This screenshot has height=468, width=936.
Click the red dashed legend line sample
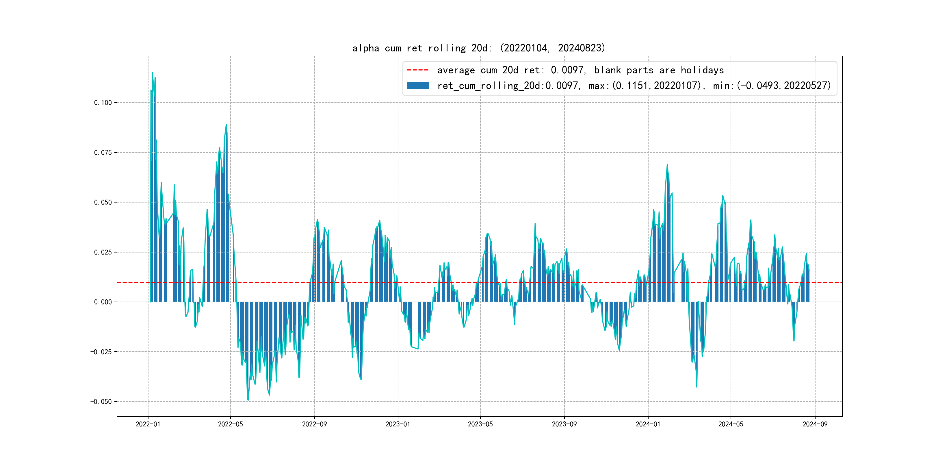pos(417,70)
